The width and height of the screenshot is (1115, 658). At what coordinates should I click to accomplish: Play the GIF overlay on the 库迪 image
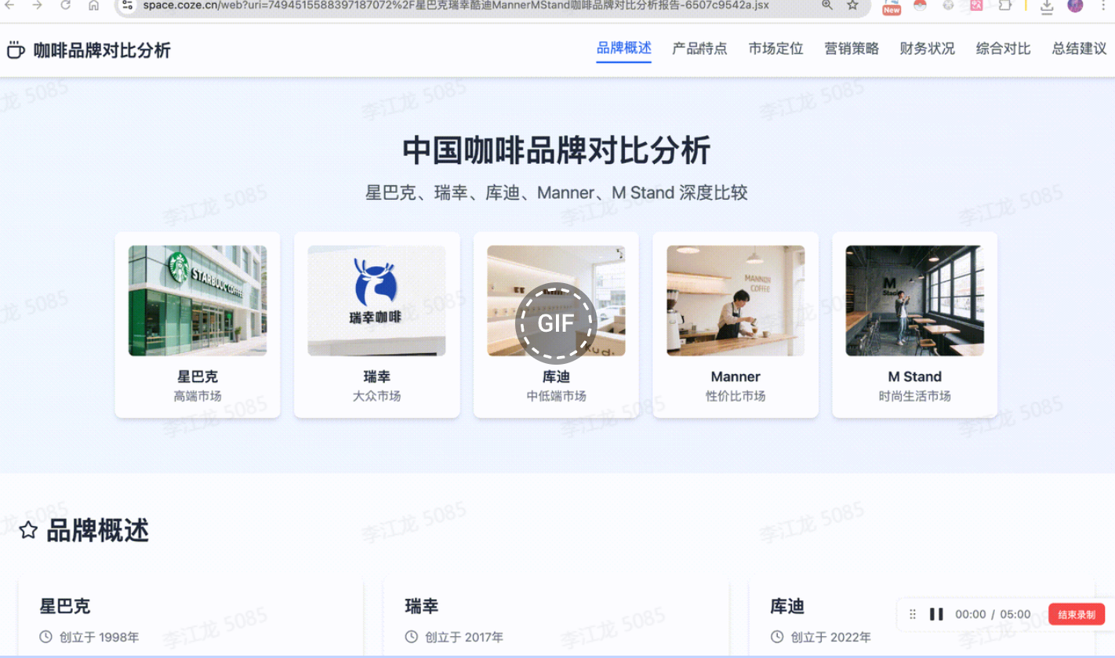tap(556, 322)
